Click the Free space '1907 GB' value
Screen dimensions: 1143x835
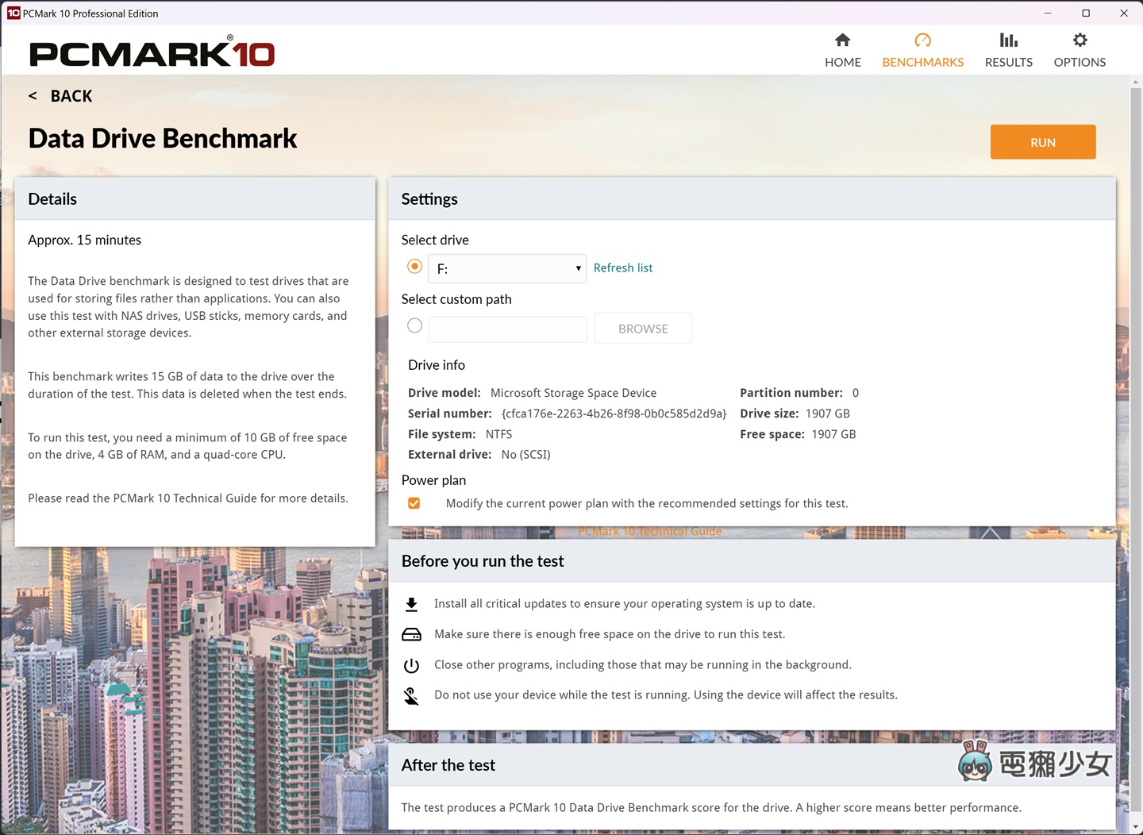(833, 434)
